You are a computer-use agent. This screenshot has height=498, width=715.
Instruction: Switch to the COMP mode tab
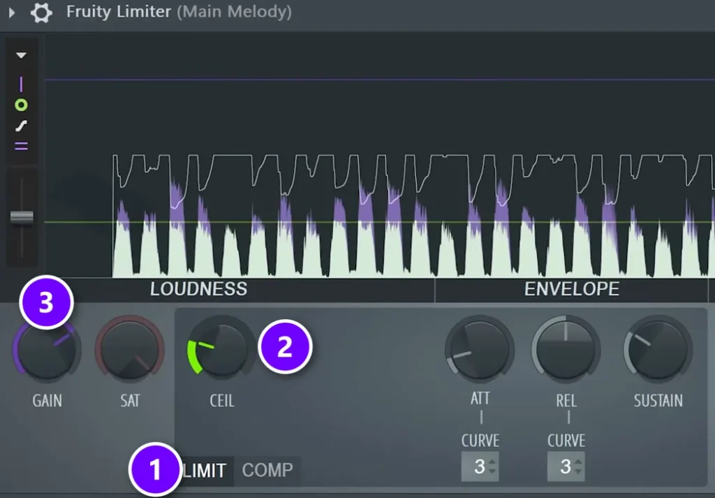pos(267,470)
